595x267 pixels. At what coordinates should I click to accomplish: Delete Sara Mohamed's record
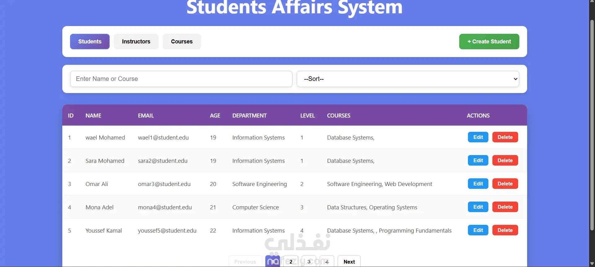tap(505, 160)
